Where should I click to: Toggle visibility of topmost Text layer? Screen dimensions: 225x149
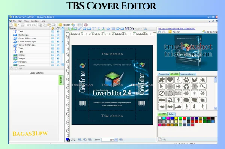(x=58, y=32)
